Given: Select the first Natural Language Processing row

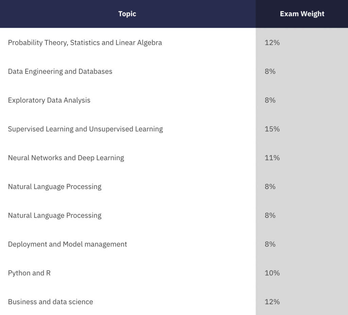Looking at the screenshot, I should point(55,187).
